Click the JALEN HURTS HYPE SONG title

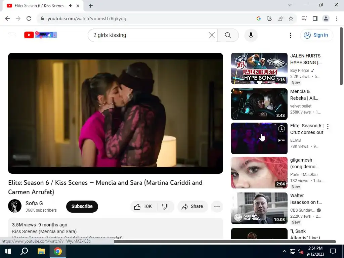[306, 59]
